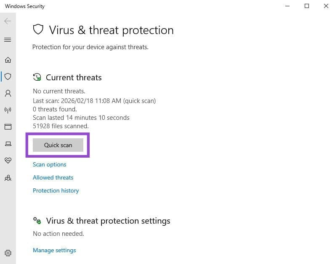Close the Windows Security window
Screen dimensions: 335x264
coord(326,6)
